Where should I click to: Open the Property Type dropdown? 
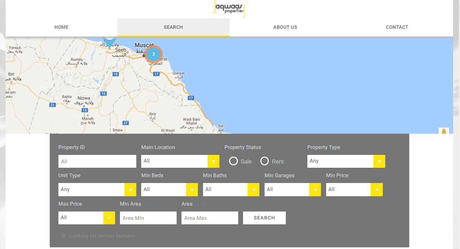point(346,161)
